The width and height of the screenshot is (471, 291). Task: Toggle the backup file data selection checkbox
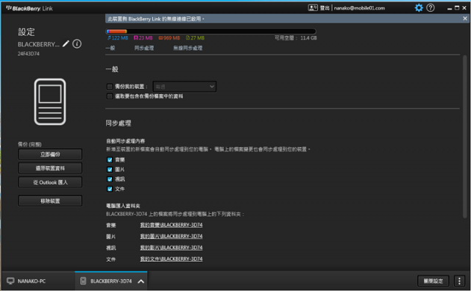pyautogui.click(x=110, y=96)
